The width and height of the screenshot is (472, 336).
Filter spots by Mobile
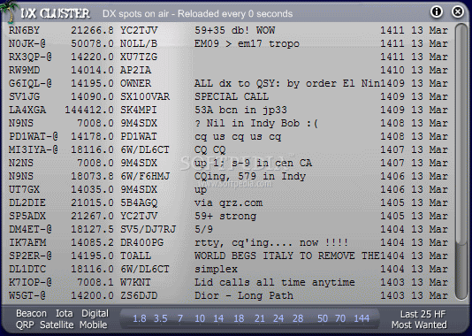click(94, 325)
